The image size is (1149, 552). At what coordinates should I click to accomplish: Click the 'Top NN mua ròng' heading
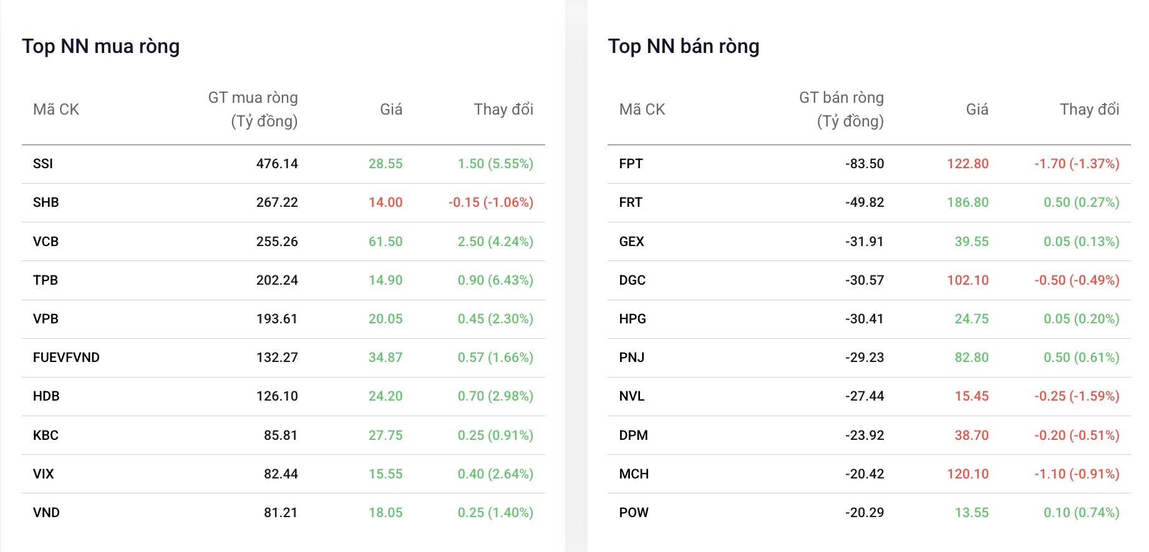(x=101, y=47)
